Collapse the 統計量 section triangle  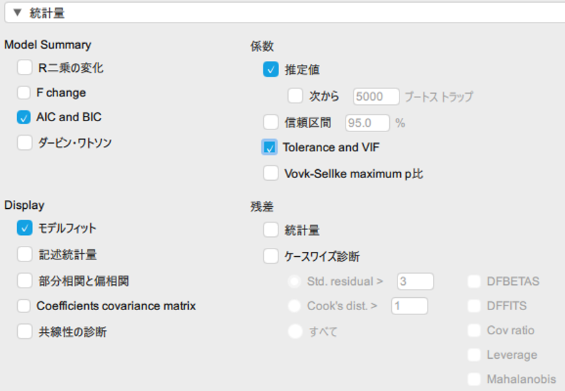tap(17, 12)
